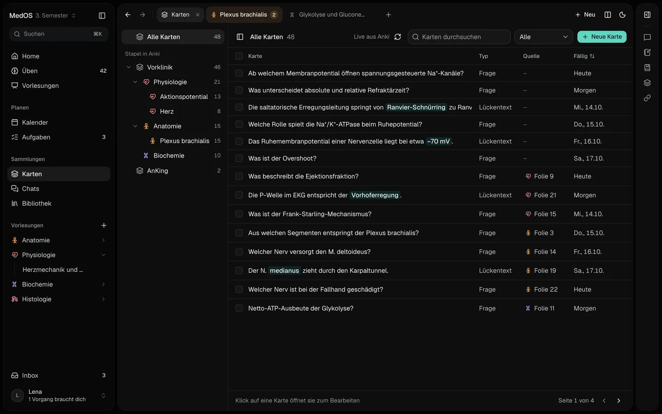Collapse the Anatomie deck in tree
662x414 pixels.
click(x=135, y=126)
